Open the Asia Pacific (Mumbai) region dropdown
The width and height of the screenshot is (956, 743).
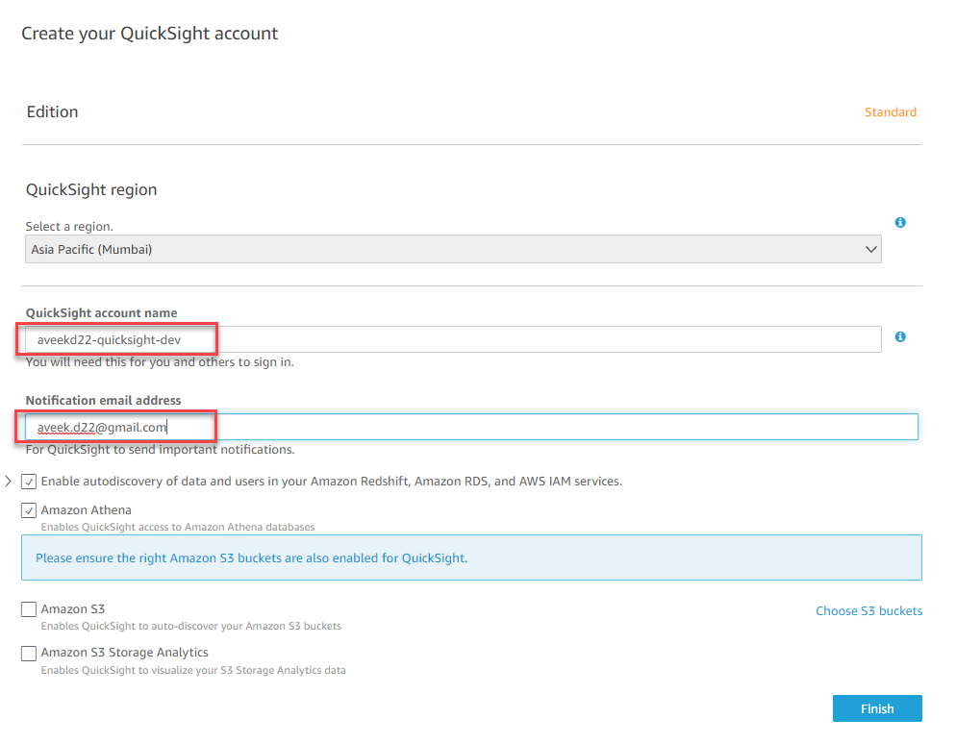point(453,250)
